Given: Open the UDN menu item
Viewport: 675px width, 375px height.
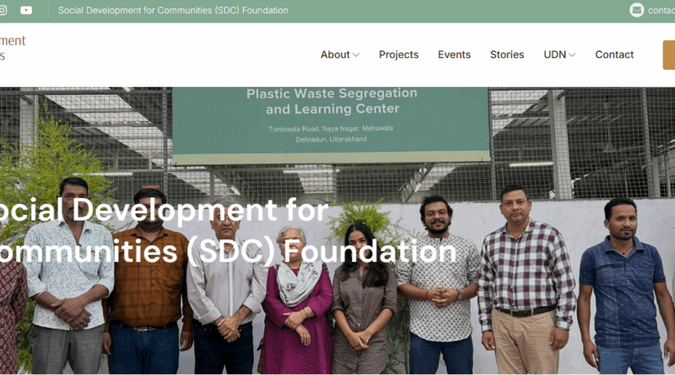Looking at the screenshot, I should [x=555, y=55].
